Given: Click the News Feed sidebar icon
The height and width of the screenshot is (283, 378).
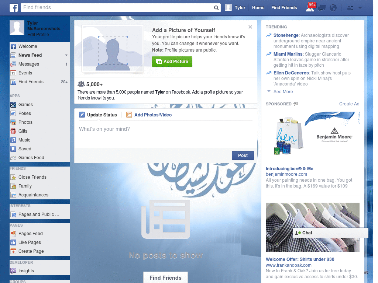Looking at the screenshot, I should point(13,55).
